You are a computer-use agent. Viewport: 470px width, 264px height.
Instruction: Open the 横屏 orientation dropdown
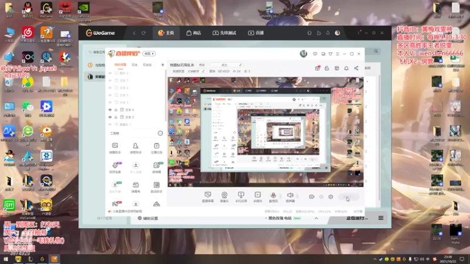coord(149,53)
